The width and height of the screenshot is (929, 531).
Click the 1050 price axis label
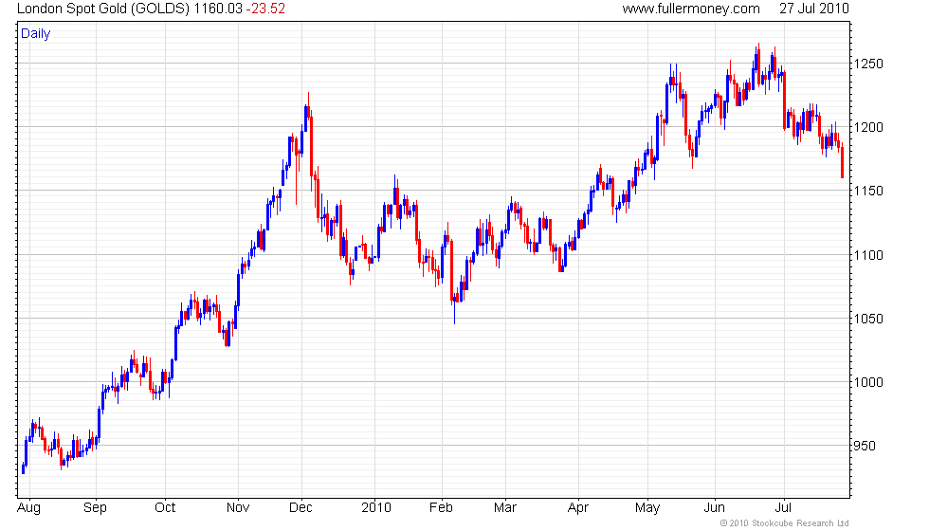click(868, 319)
